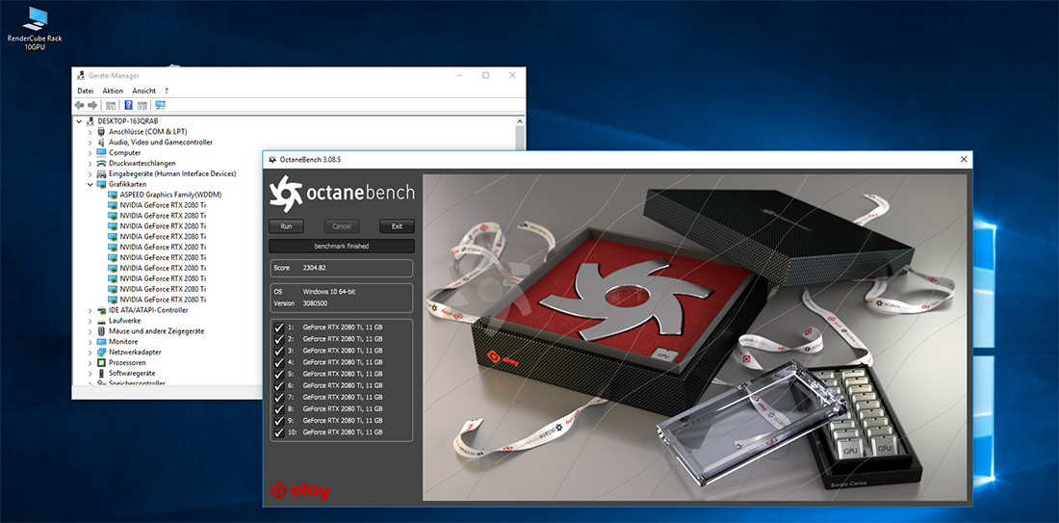Viewport: 1059px width, 523px height.
Task: Click the "Windows 10 64-bit" OS value
Action: (329, 292)
